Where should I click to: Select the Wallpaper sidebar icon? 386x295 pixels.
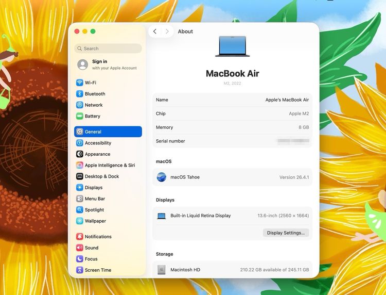79,221
